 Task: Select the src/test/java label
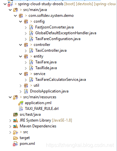point(30,114)
